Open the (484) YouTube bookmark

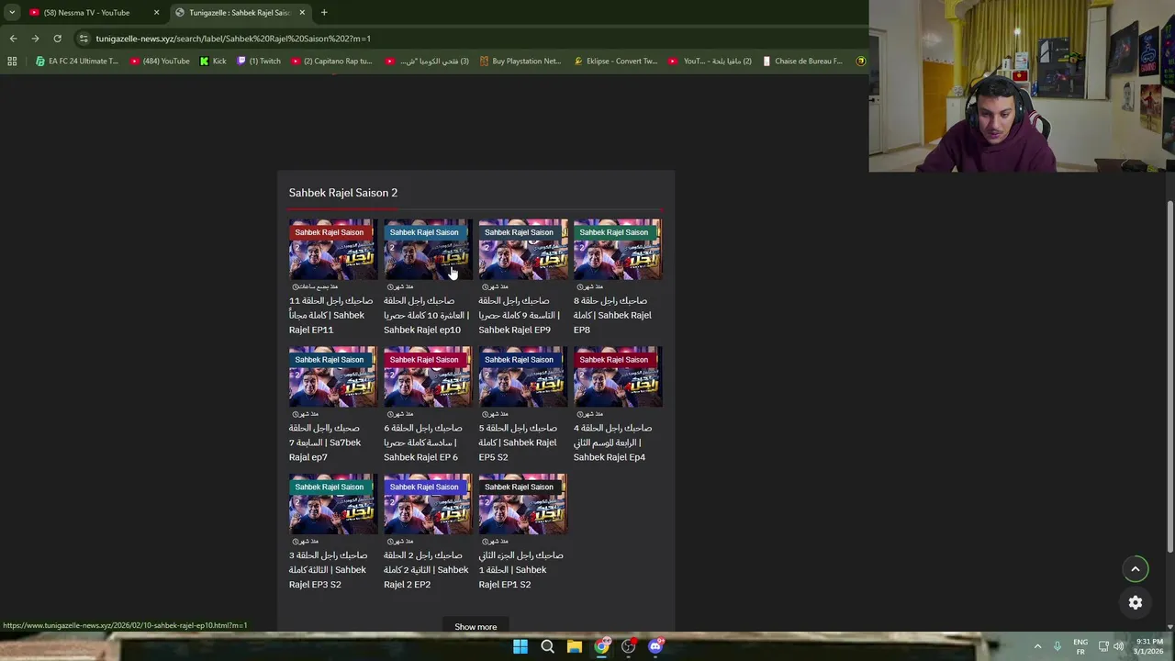point(160,62)
